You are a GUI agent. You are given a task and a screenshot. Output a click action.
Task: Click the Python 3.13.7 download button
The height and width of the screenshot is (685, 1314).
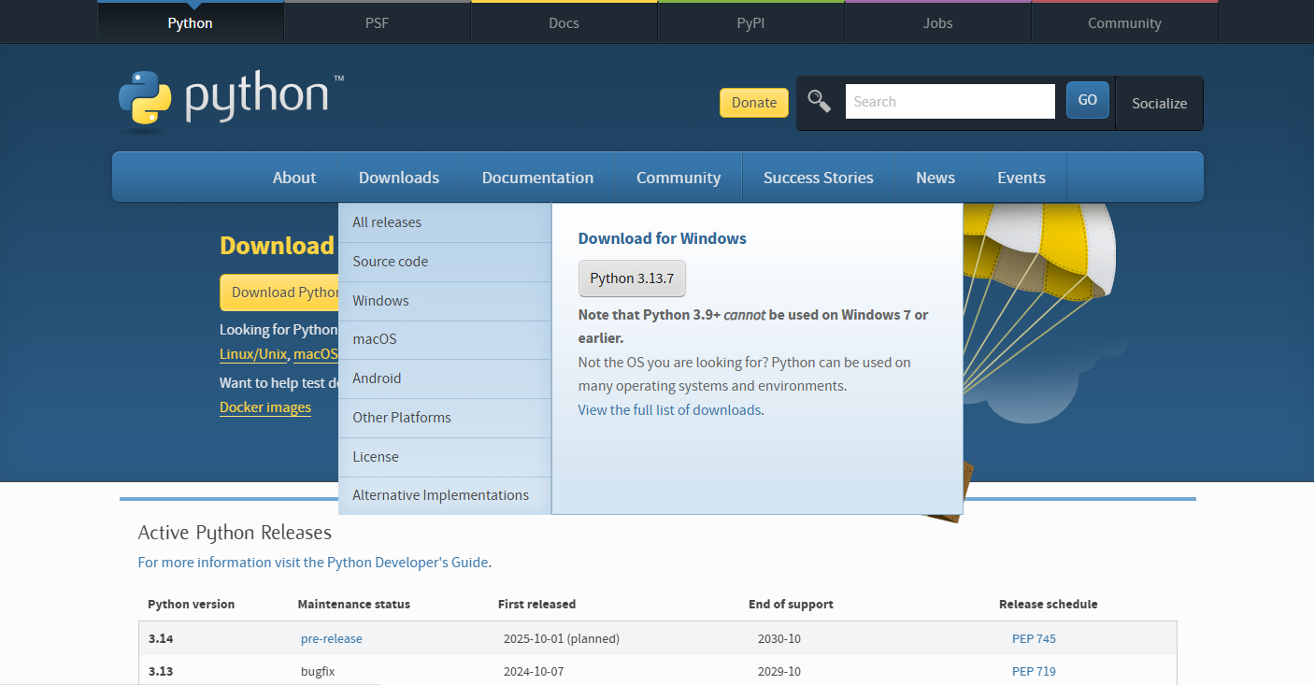(x=632, y=278)
